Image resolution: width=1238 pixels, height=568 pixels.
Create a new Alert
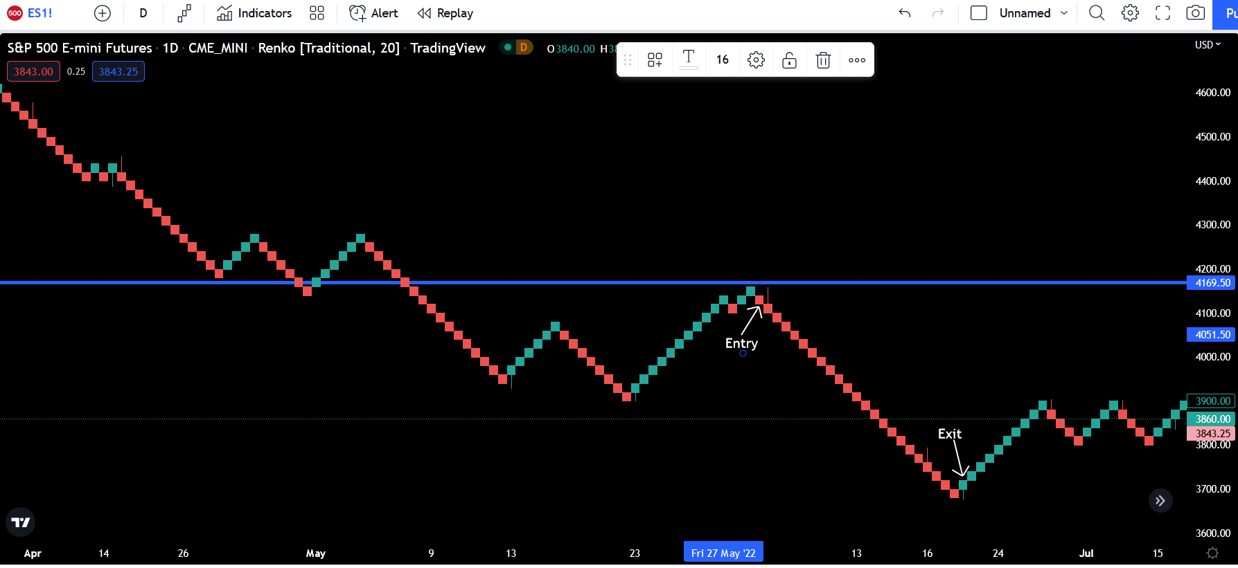pos(373,13)
